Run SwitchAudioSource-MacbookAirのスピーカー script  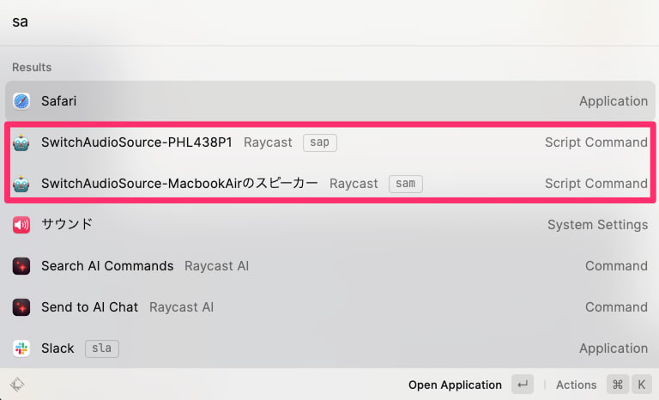329,184
